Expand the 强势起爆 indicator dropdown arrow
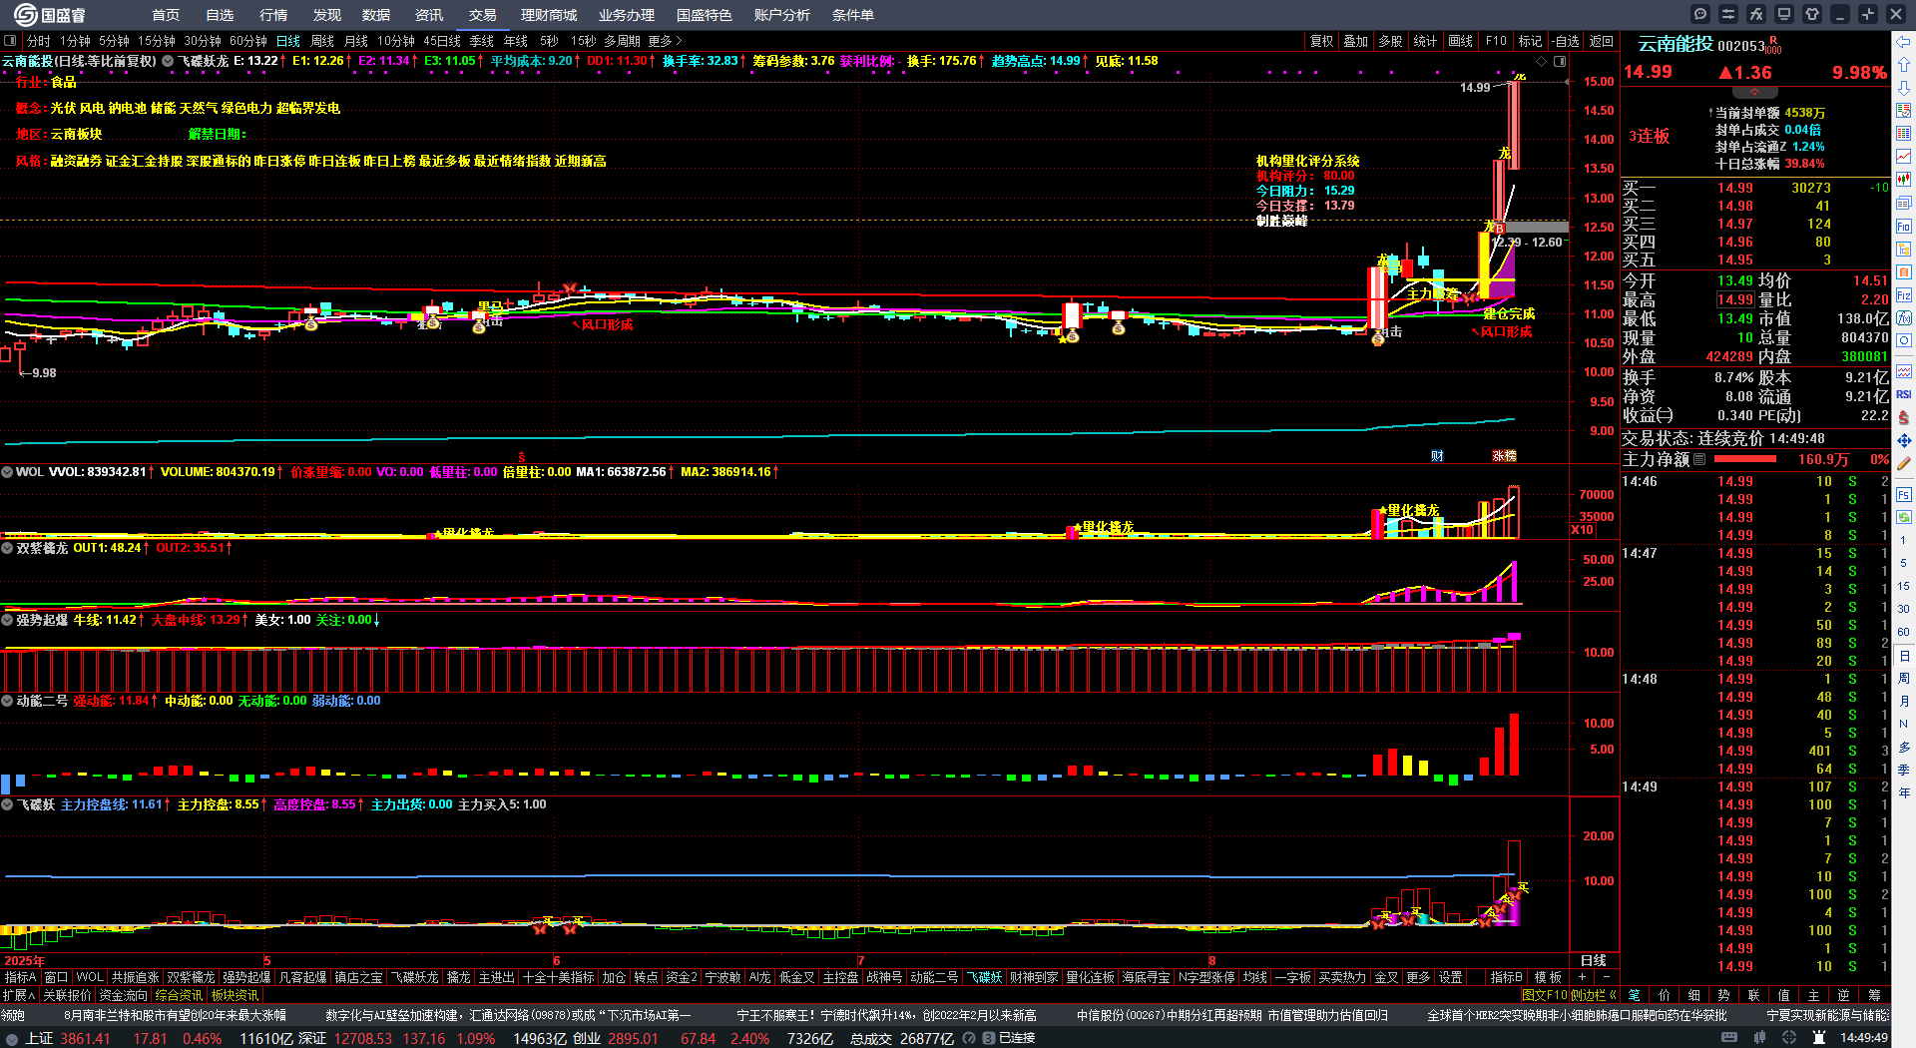Screen dimensions: 1916x1048 click(x=7, y=620)
